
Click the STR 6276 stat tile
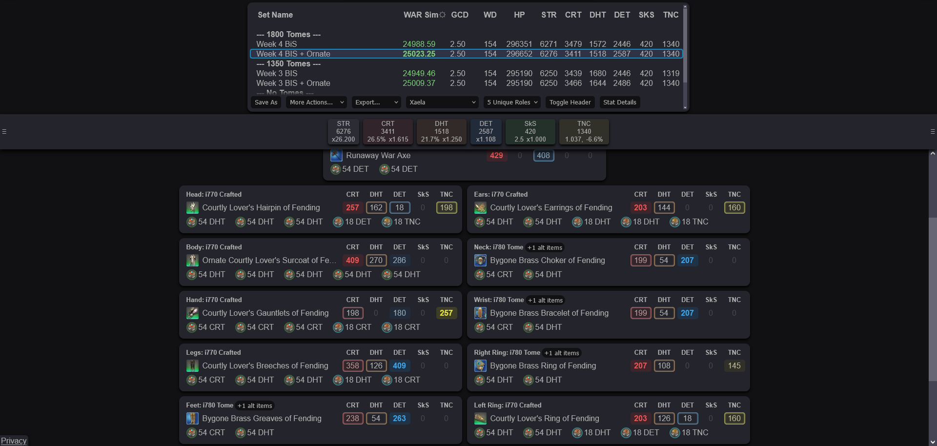point(344,132)
